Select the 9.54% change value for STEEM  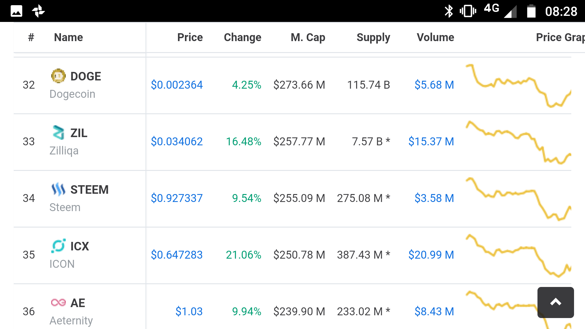246,198
